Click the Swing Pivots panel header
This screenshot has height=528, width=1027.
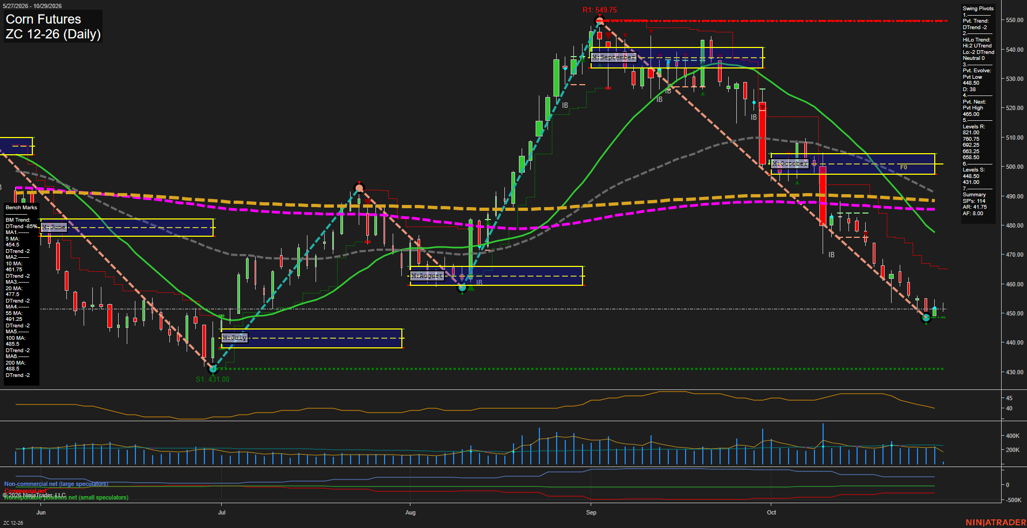(x=978, y=9)
